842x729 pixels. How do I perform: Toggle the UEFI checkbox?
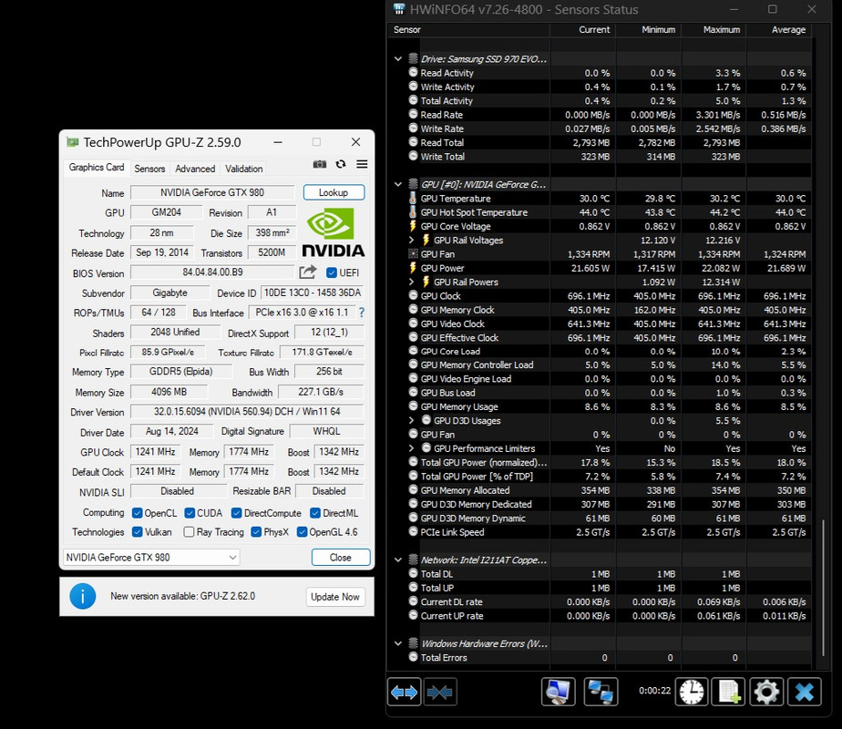click(x=332, y=272)
